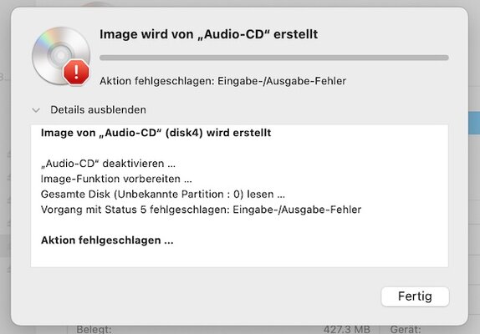Click the bold log heading mentioning disk4
480x334 pixels.
pos(156,133)
